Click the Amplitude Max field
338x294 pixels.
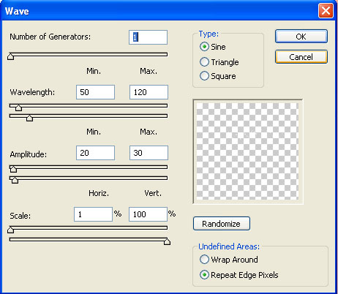coord(149,153)
